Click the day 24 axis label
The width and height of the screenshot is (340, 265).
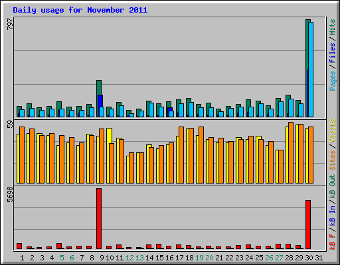[x=249, y=258]
